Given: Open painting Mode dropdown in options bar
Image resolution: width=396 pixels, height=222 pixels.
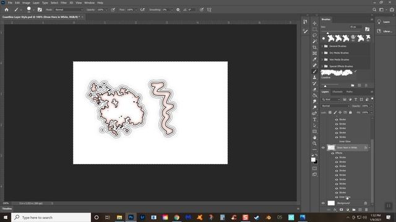Looking at the screenshot, I should 69,10.
